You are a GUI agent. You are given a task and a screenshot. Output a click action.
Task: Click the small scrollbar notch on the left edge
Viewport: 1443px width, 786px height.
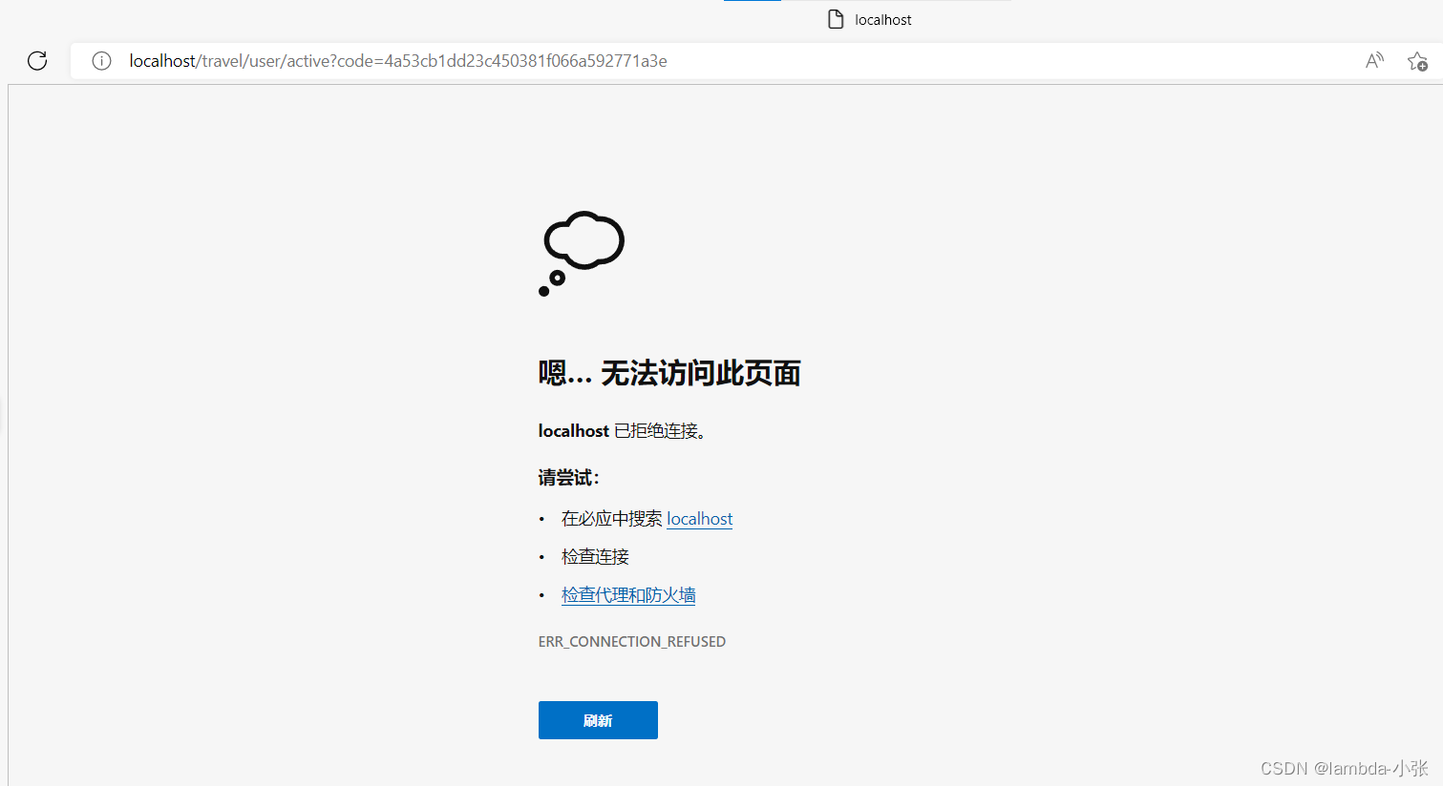tap(3, 415)
